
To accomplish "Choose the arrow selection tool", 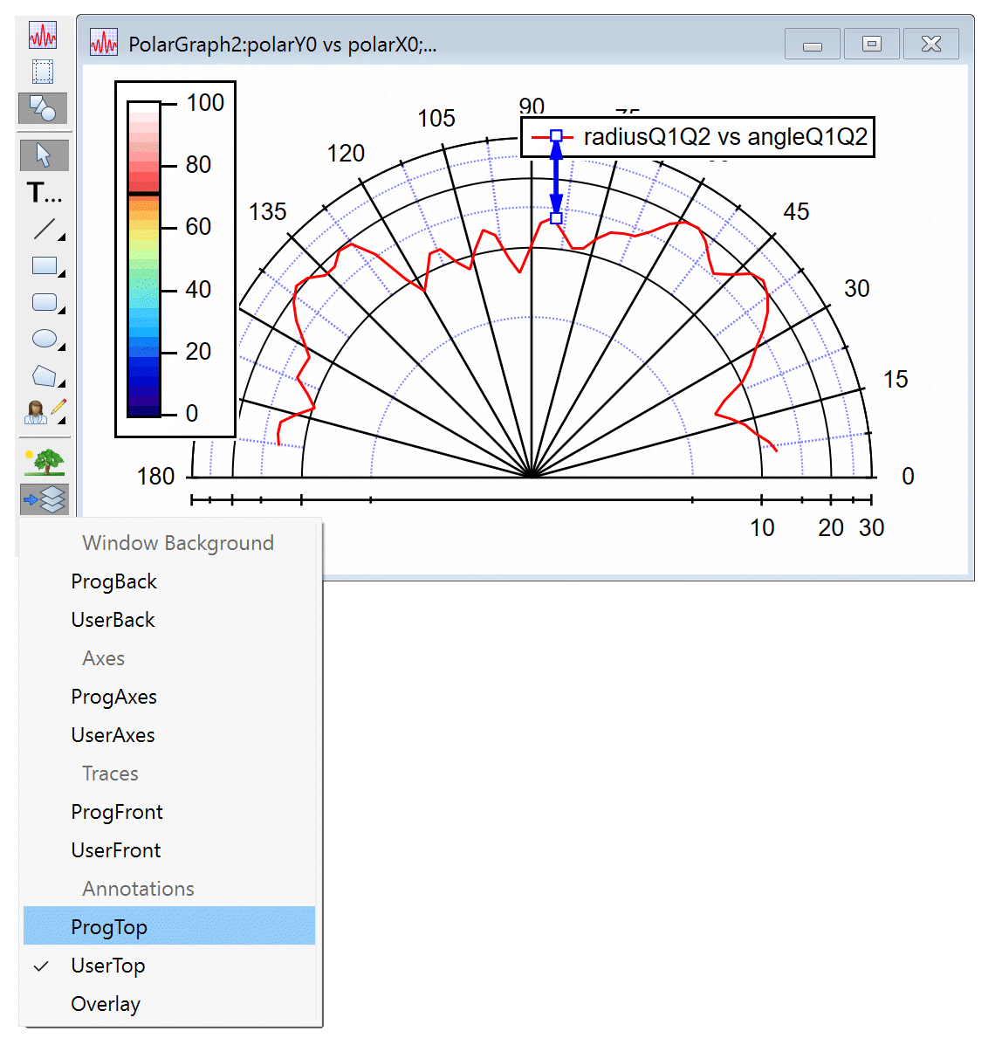I will (x=44, y=155).
